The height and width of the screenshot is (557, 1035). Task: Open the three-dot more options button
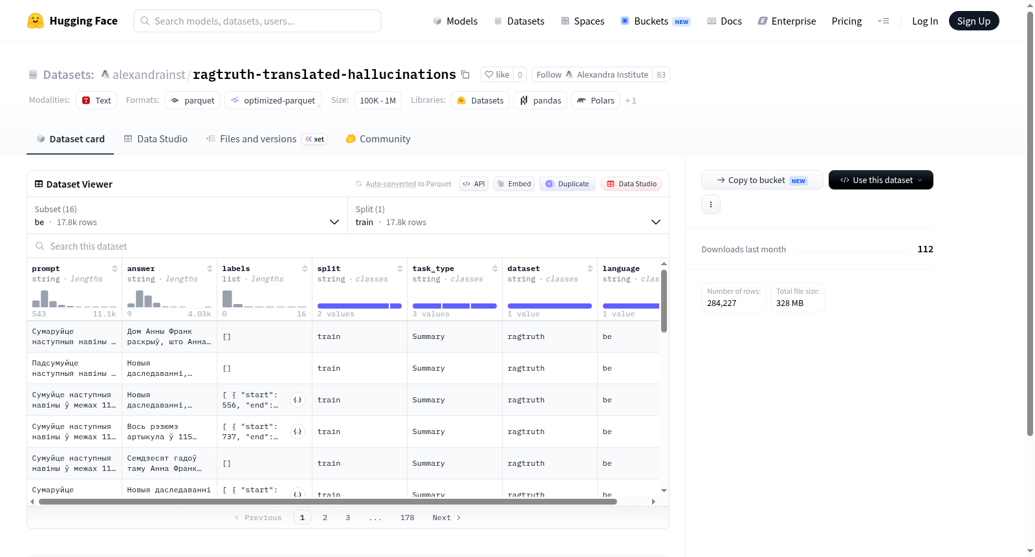click(711, 204)
